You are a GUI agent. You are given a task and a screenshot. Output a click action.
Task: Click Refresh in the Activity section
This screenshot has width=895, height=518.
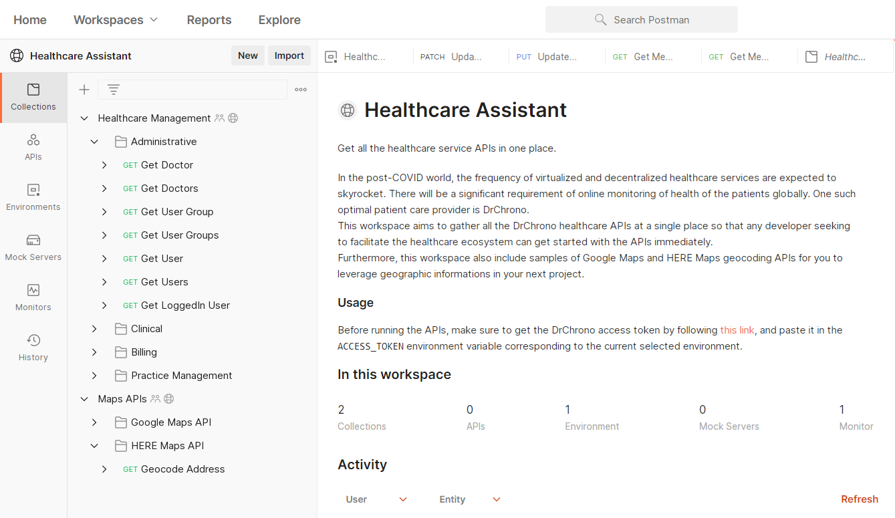(x=860, y=499)
